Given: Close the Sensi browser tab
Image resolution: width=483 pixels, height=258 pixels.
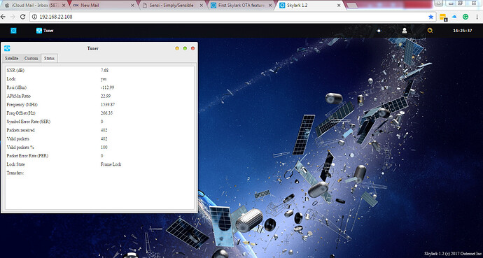Looking at the screenshot, I should (x=202, y=6).
